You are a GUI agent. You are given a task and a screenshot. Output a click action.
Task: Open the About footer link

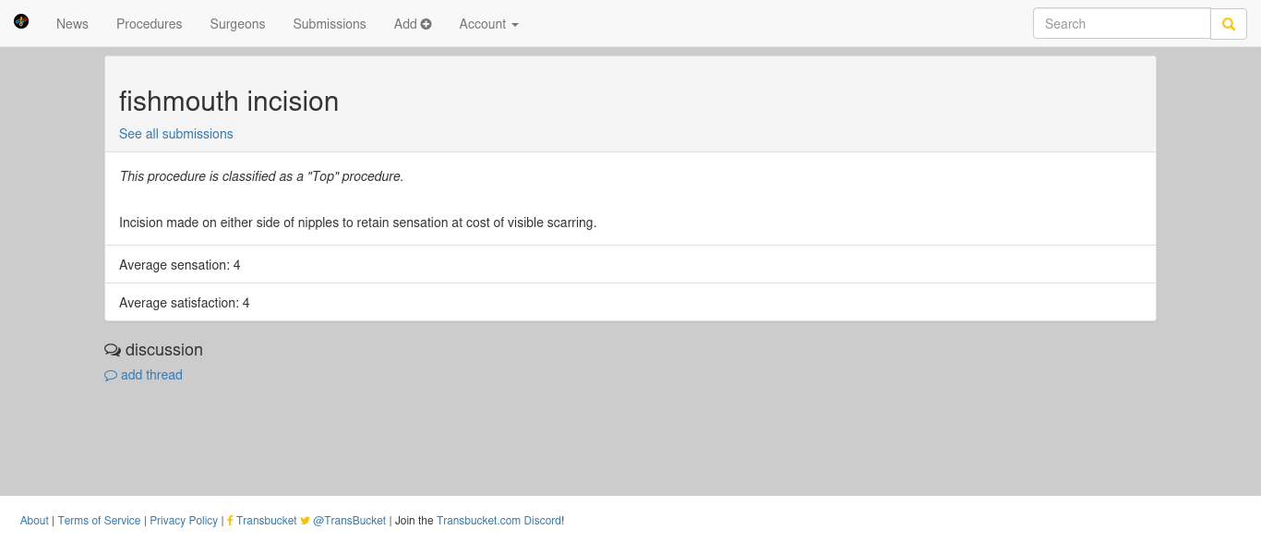pos(34,521)
